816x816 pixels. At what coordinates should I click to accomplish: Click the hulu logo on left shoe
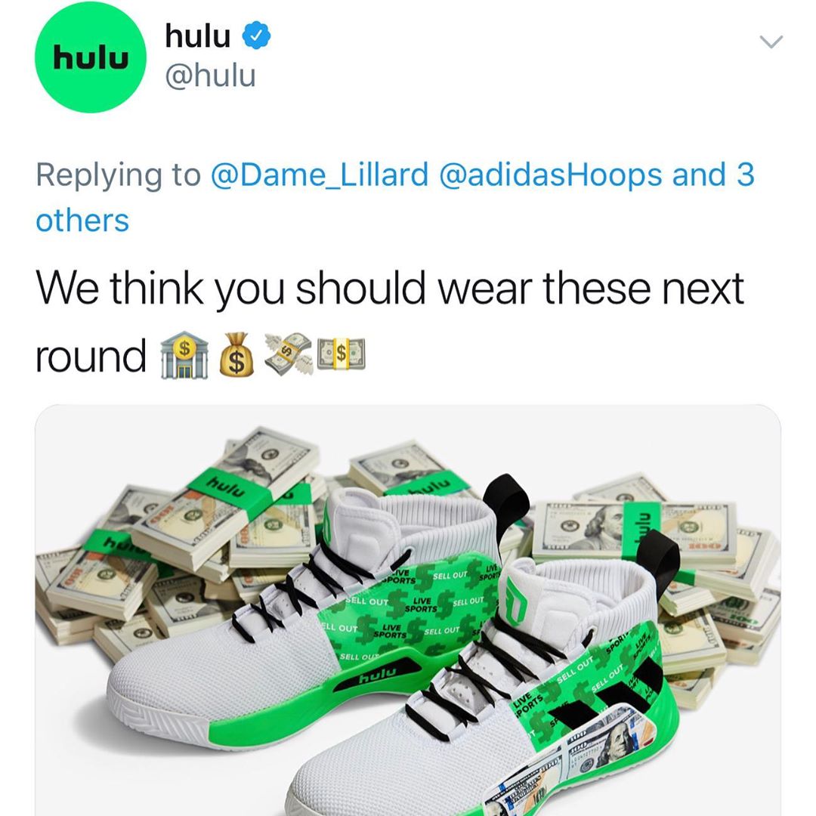(x=377, y=675)
